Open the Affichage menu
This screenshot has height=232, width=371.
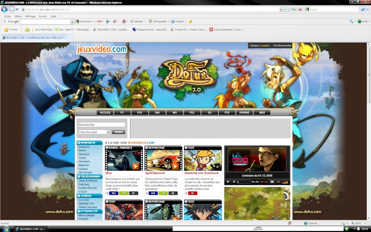(30, 16)
